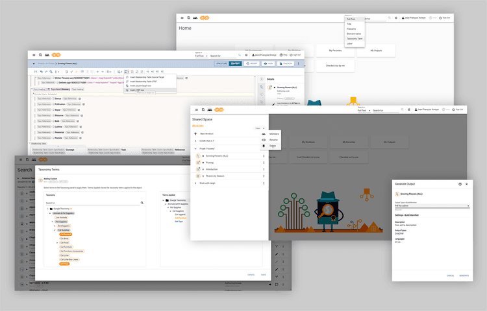The height and width of the screenshot is (311, 487).
Task: Click SAVE in the Taxonomy Terms dialog
Action: coord(264,275)
